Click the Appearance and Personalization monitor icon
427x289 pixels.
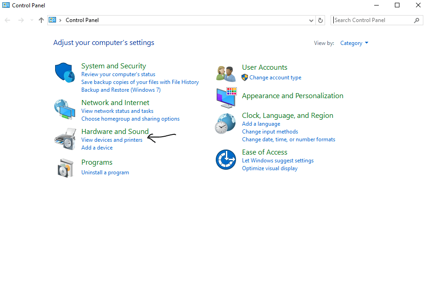click(226, 97)
